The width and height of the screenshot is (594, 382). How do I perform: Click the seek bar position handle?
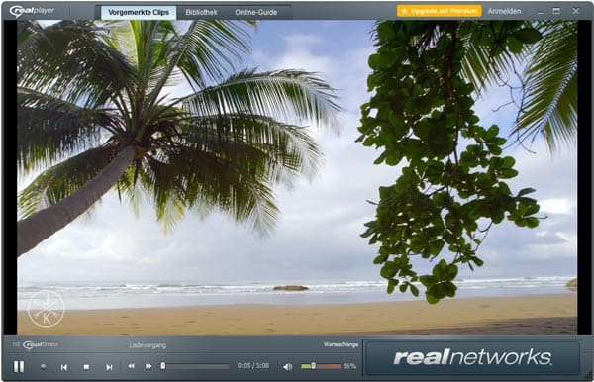point(163,366)
